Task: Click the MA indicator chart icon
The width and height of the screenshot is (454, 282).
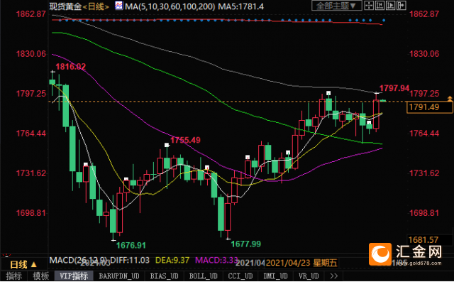Action: coord(118,6)
